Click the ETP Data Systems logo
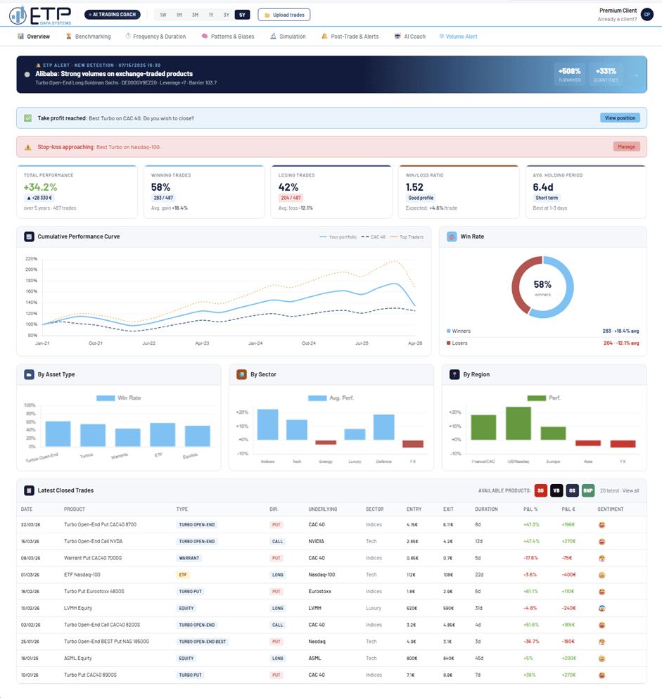This screenshot has width=662, height=698. click(40, 15)
